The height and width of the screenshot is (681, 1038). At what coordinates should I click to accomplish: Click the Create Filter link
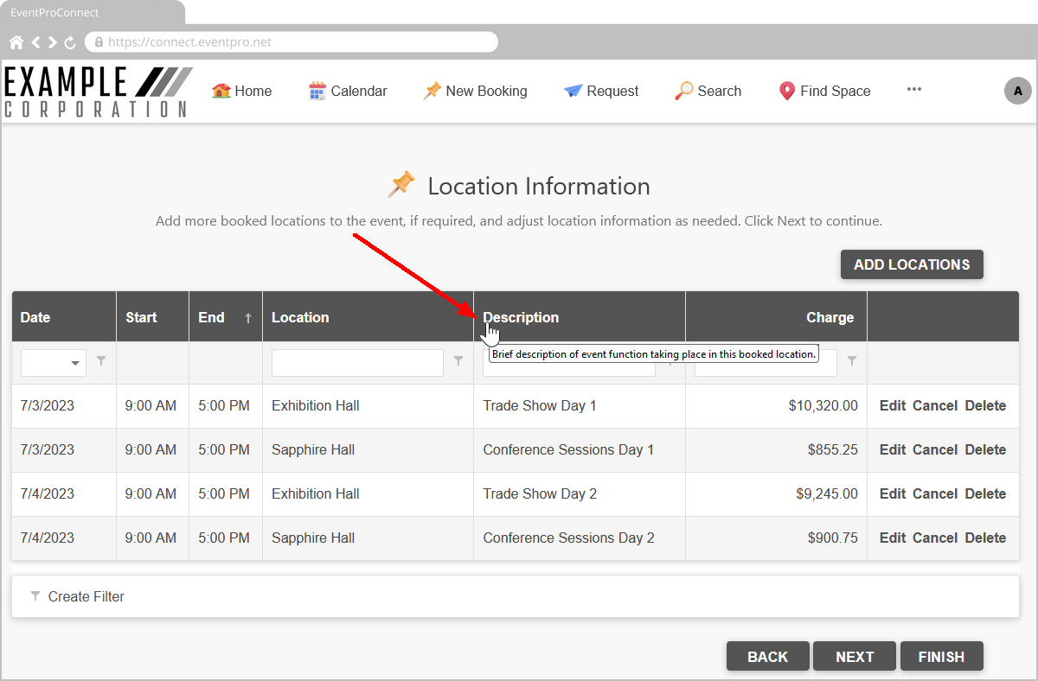point(86,596)
